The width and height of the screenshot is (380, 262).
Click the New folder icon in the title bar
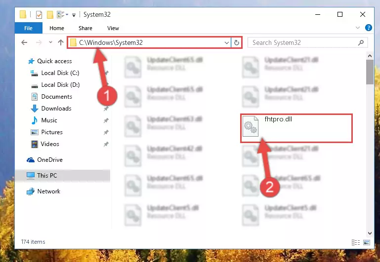click(50, 15)
